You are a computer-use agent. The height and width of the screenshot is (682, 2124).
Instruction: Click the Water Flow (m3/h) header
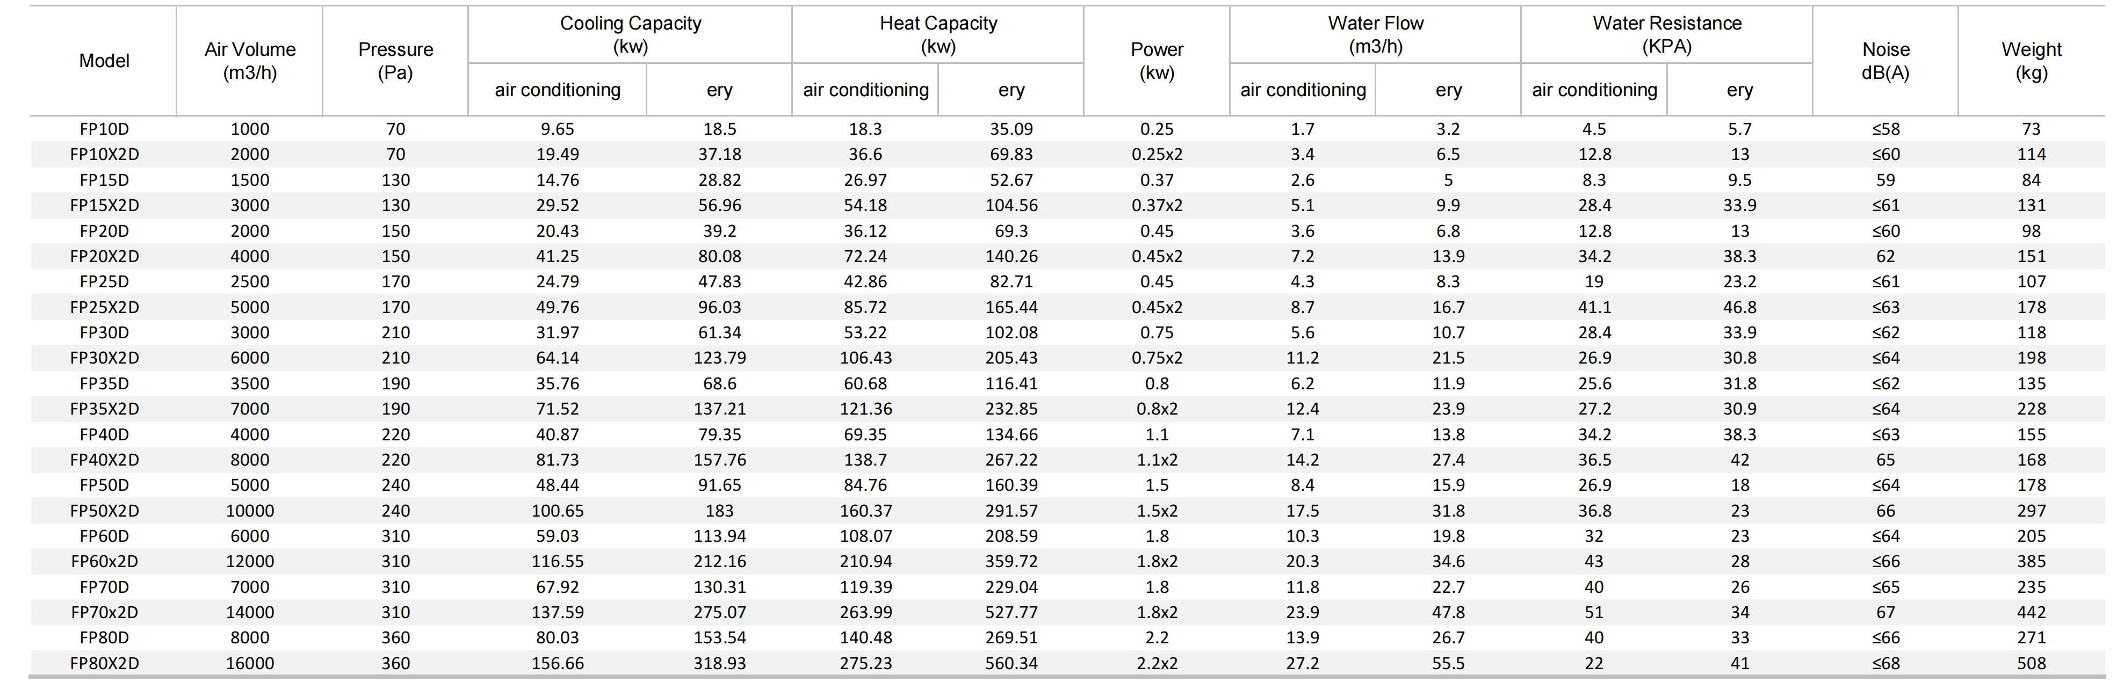point(1375,34)
